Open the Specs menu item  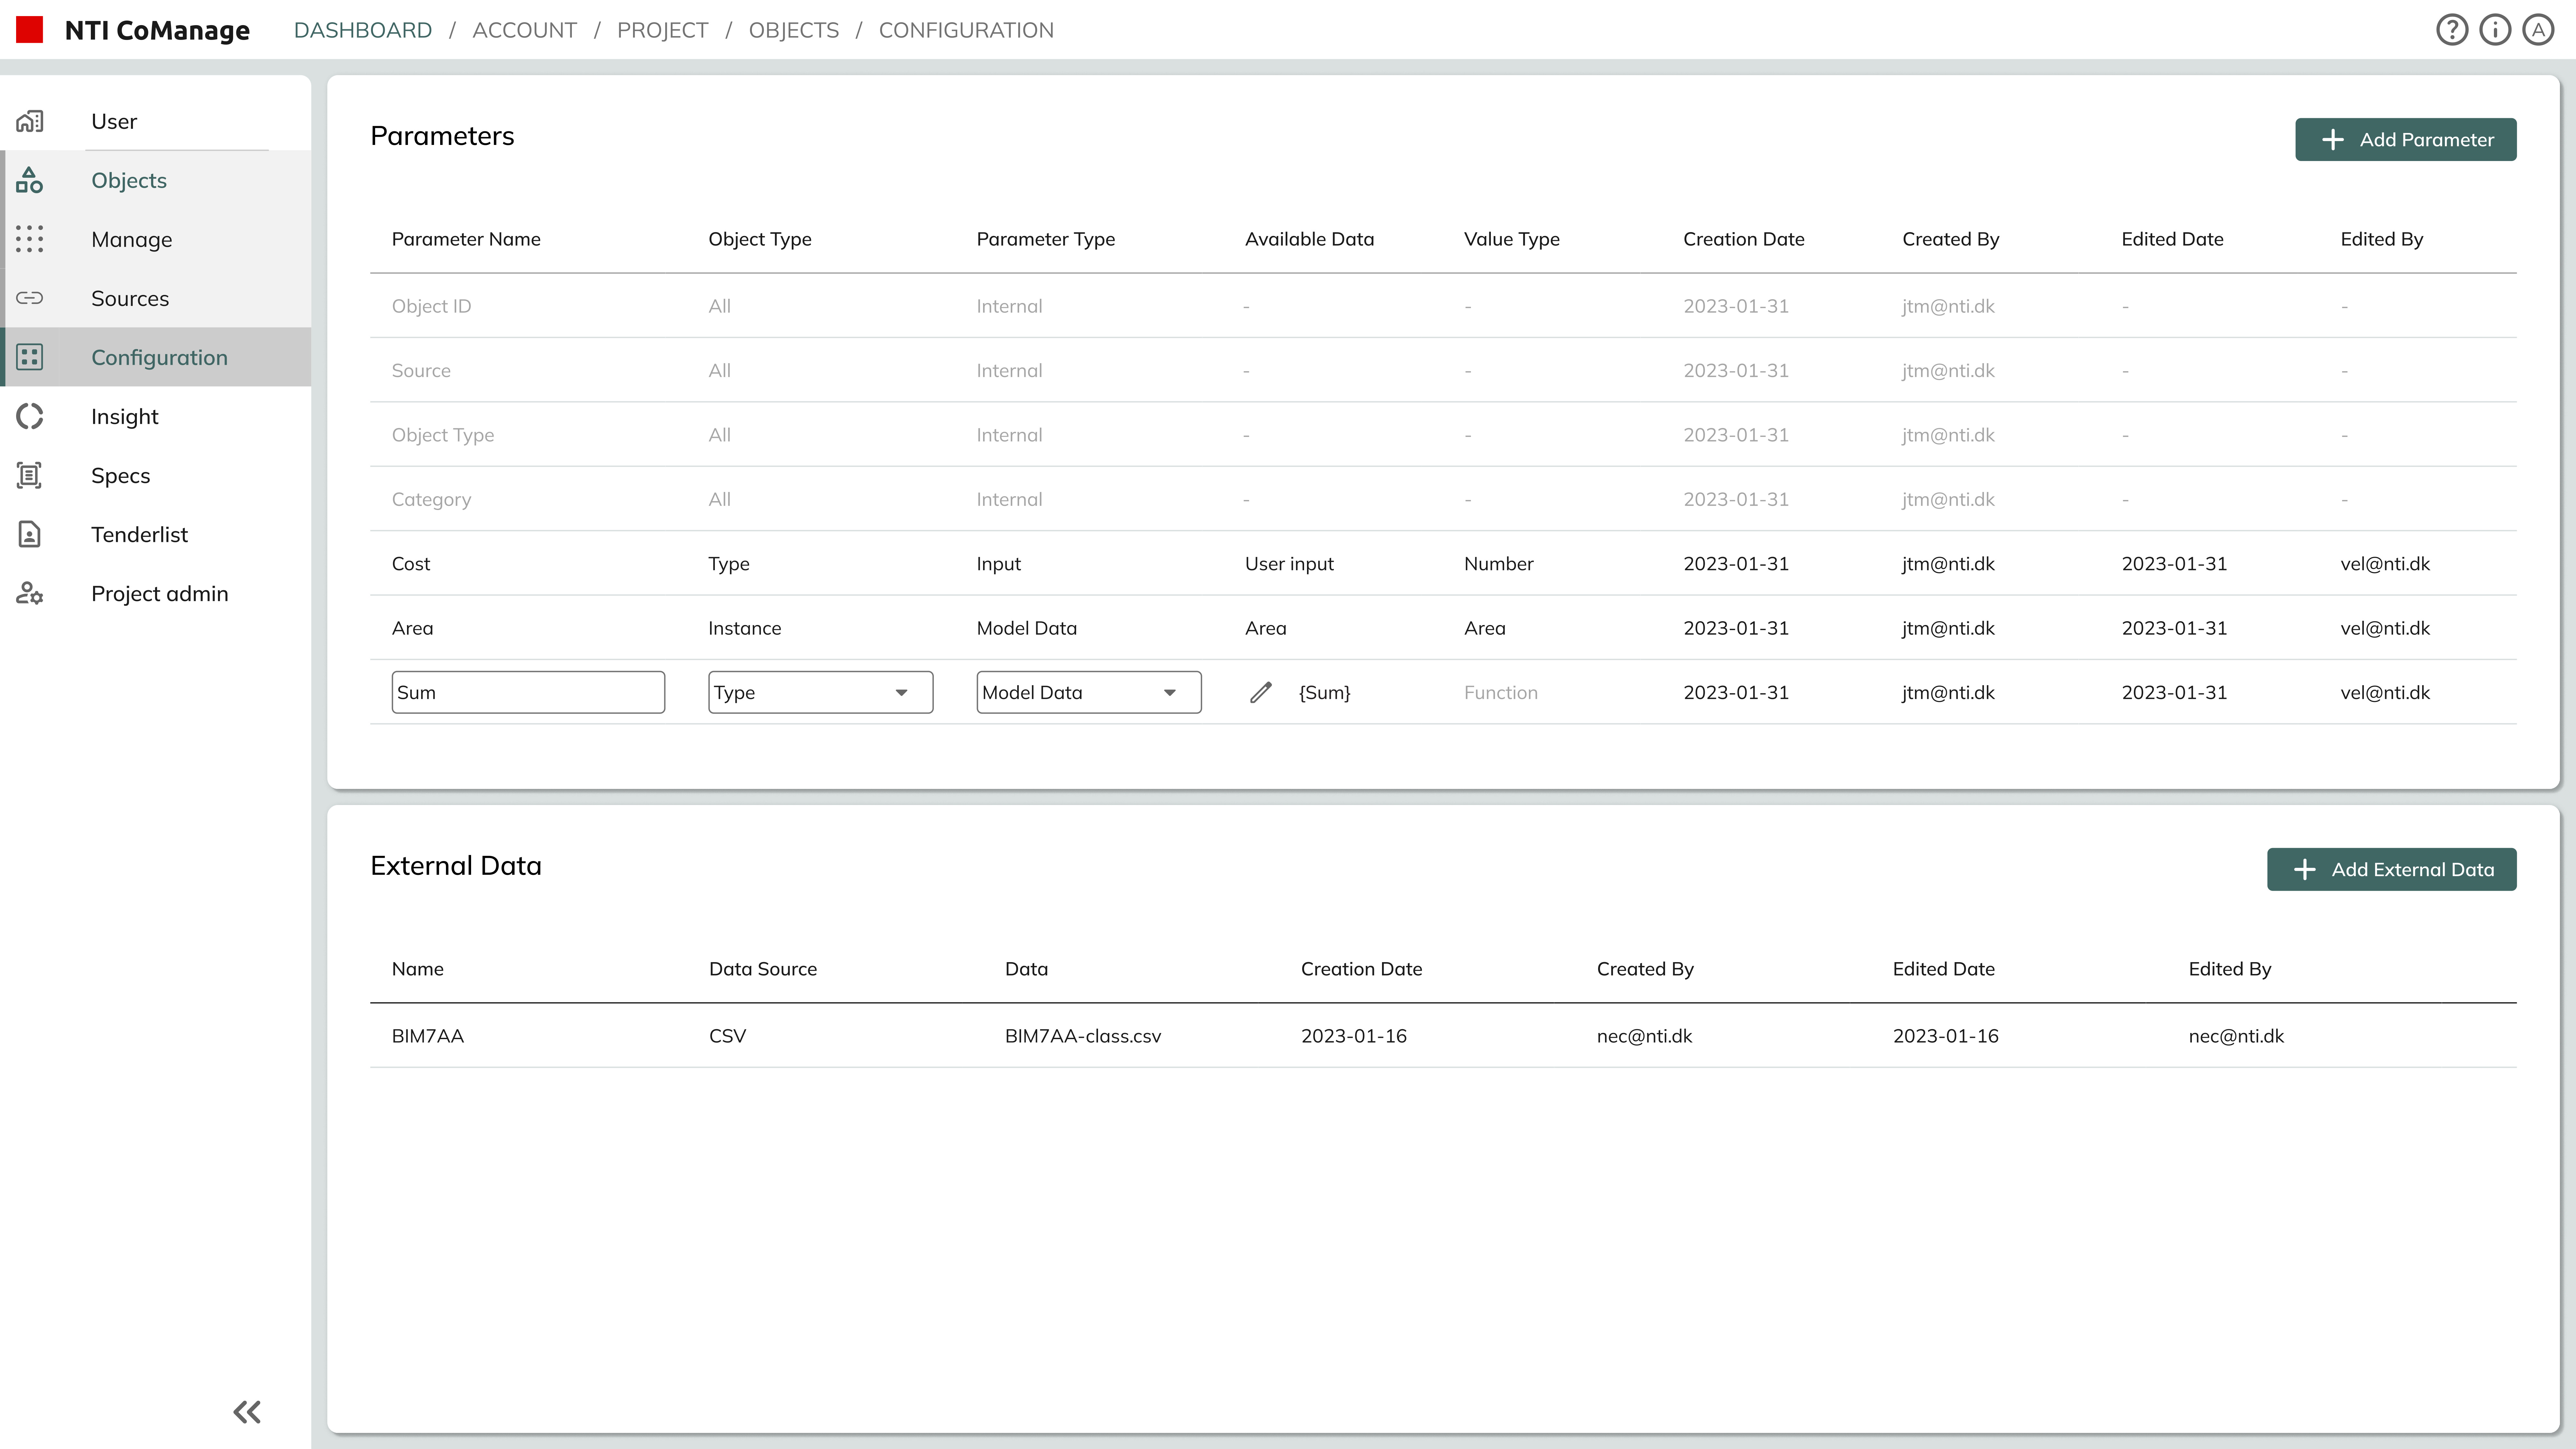(120, 475)
